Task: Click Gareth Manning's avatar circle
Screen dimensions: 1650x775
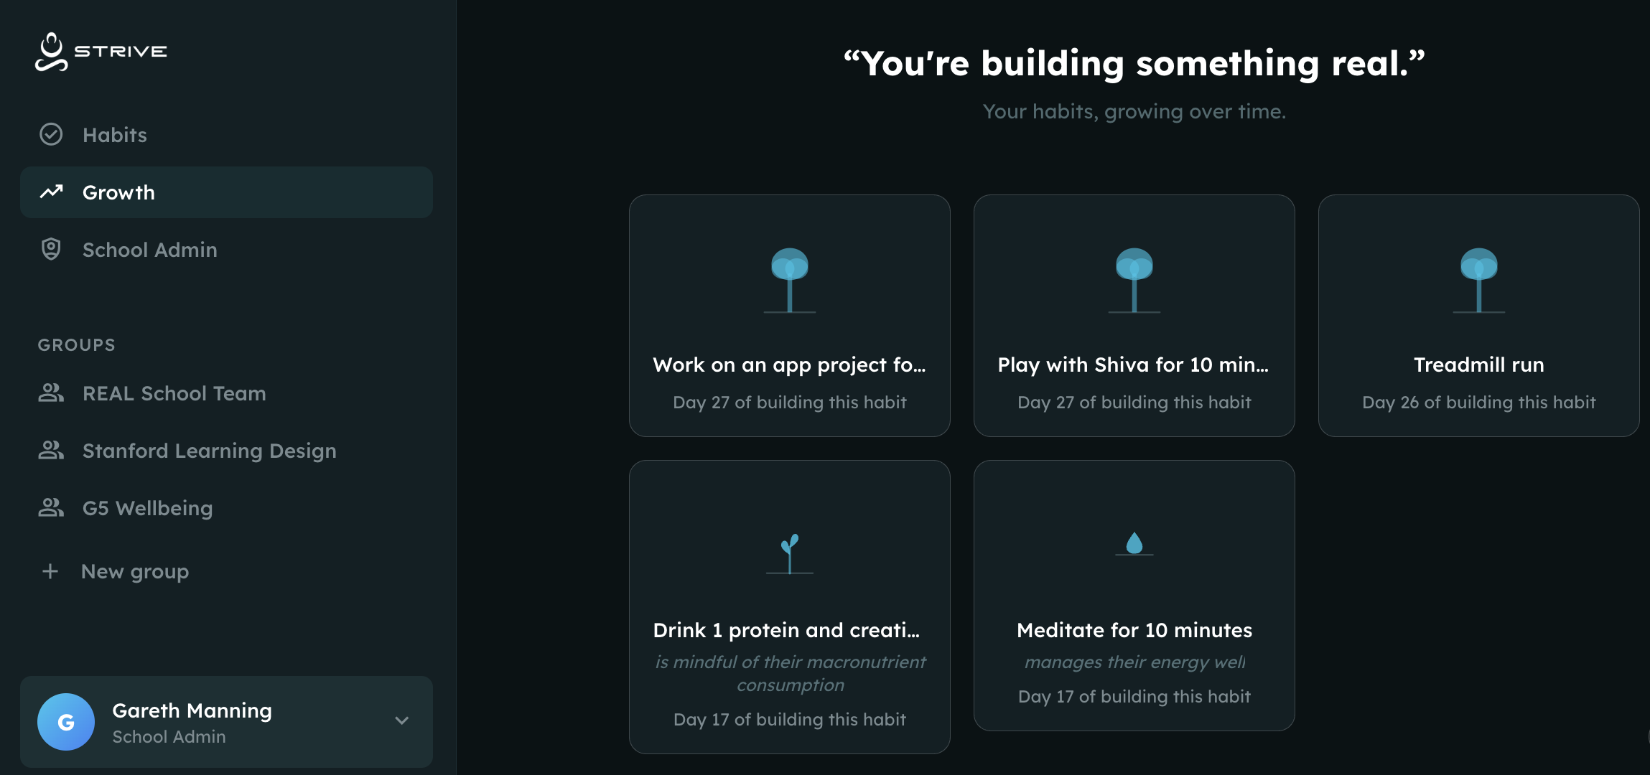Action: (66, 722)
